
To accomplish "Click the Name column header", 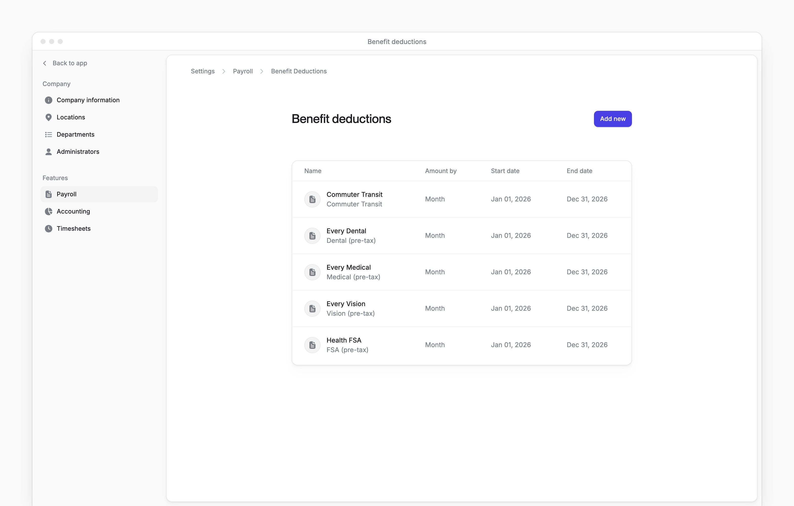I will click(x=313, y=171).
